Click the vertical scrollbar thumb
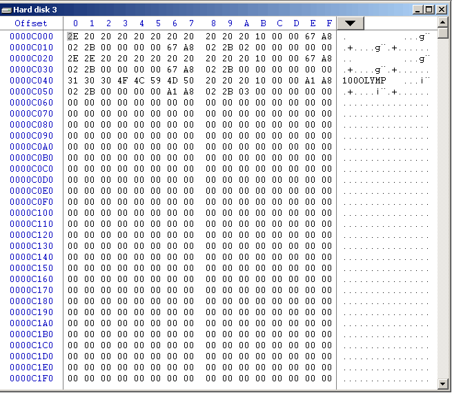The width and height of the screenshot is (452, 393). [x=442, y=32]
